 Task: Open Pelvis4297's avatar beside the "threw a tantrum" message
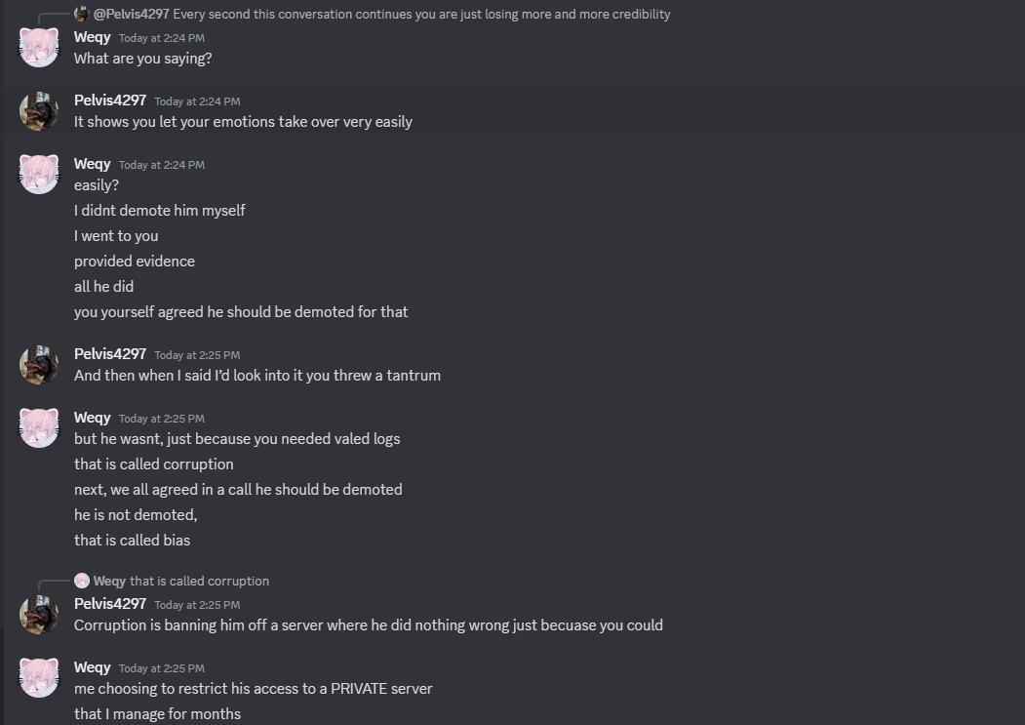coord(39,365)
